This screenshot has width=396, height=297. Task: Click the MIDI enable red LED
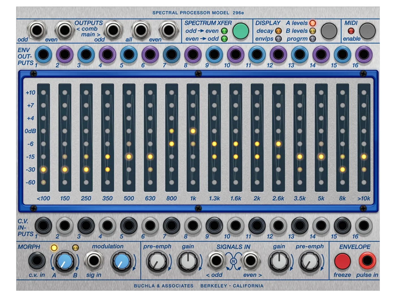pos(351,31)
